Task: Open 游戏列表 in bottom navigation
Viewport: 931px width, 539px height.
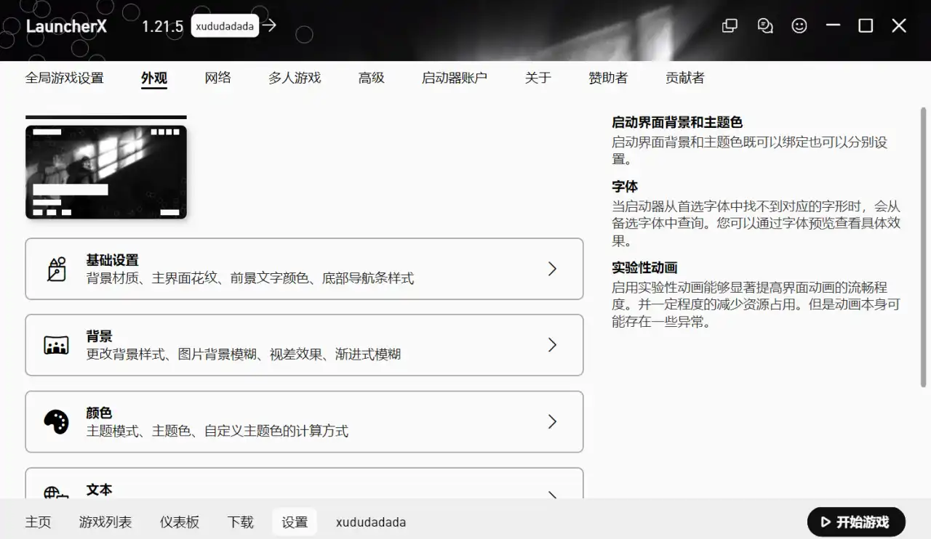Action: tap(105, 522)
